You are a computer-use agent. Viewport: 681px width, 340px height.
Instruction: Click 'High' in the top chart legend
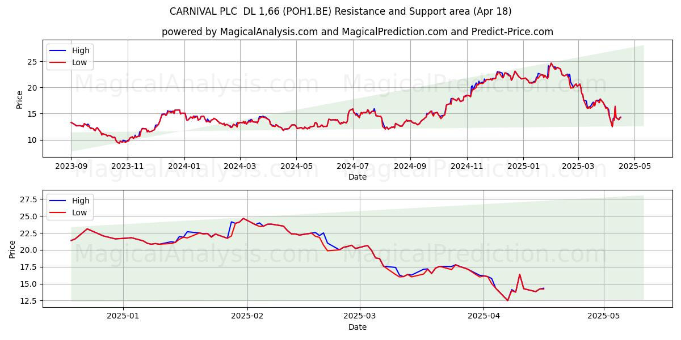[x=81, y=50]
